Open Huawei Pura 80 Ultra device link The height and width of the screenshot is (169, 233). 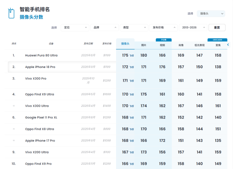[41, 55]
